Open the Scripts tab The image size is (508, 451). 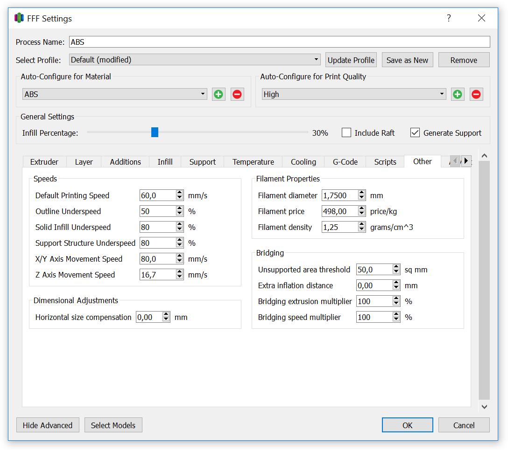click(x=385, y=162)
